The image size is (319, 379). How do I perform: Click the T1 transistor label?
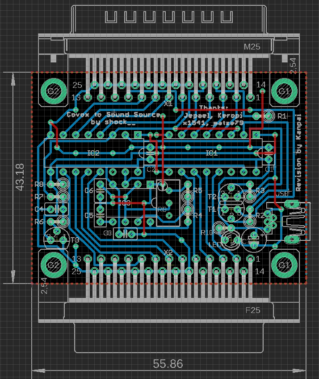pyautogui.click(x=212, y=209)
